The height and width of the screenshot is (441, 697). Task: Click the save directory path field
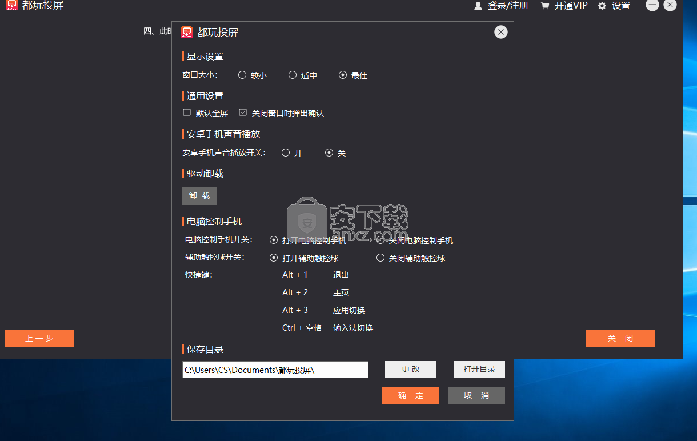pos(275,370)
